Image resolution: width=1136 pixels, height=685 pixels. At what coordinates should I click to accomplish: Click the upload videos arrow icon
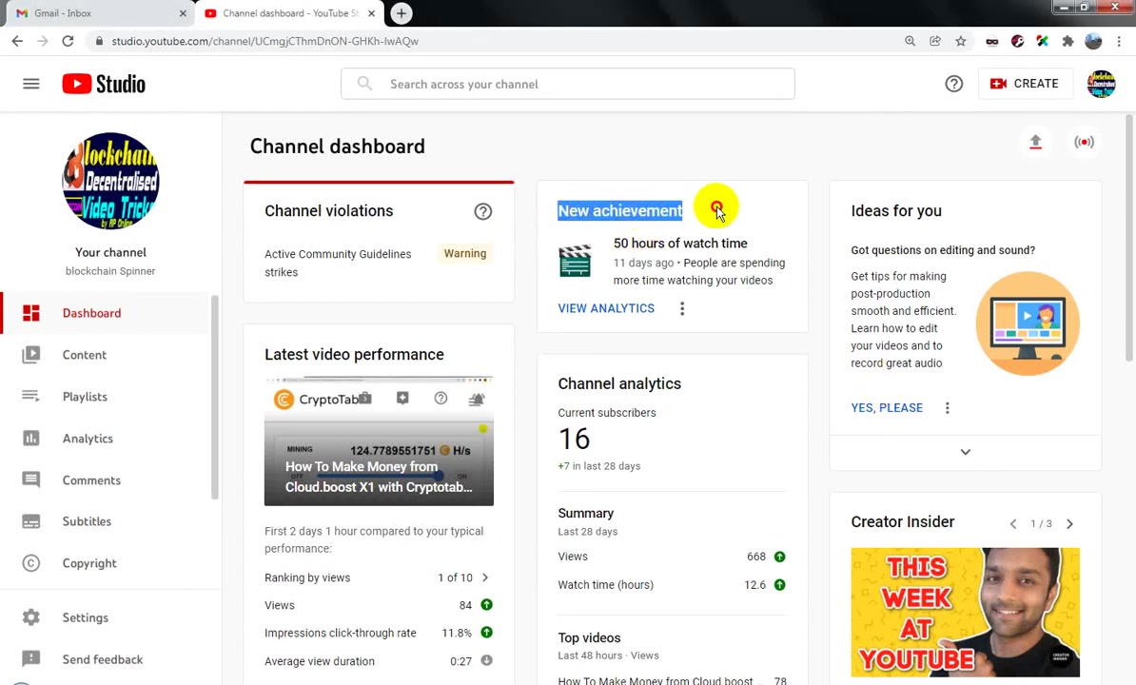click(x=1035, y=142)
